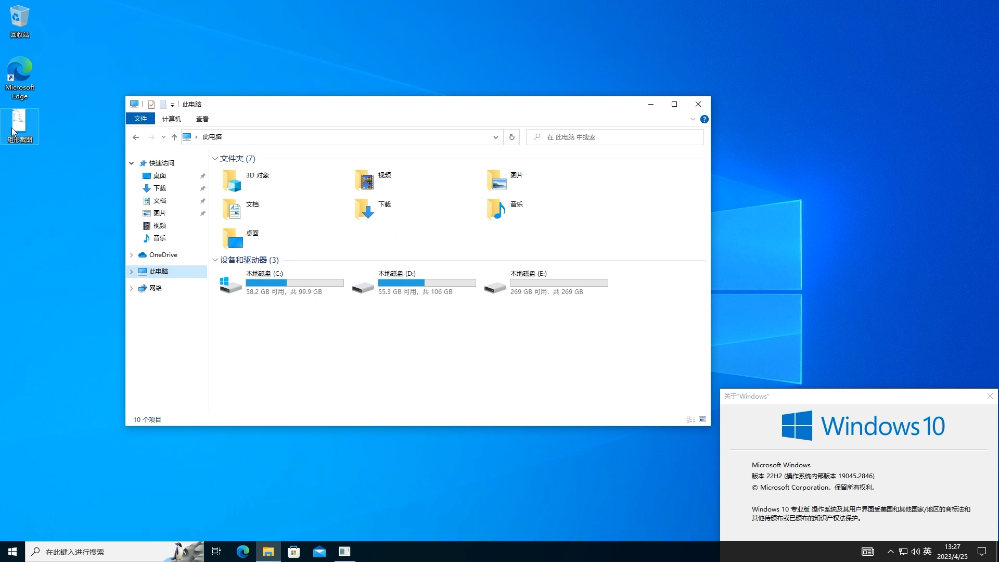The image size is (999, 562).
Task: Open the recent locations dropdown next to forward arrow
Action: [163, 137]
